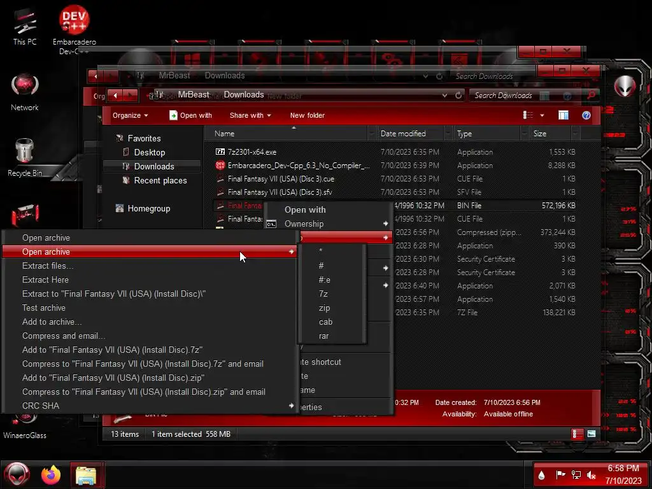Select Final Fantasy VII (USA) (Disc 3).sfv
The height and width of the screenshot is (489, 652).
click(280, 192)
